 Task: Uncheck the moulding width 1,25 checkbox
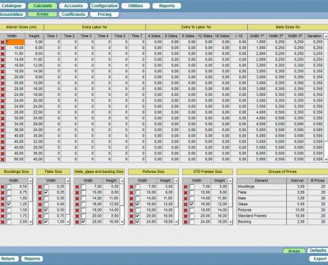pyautogui.click(x=9, y=204)
